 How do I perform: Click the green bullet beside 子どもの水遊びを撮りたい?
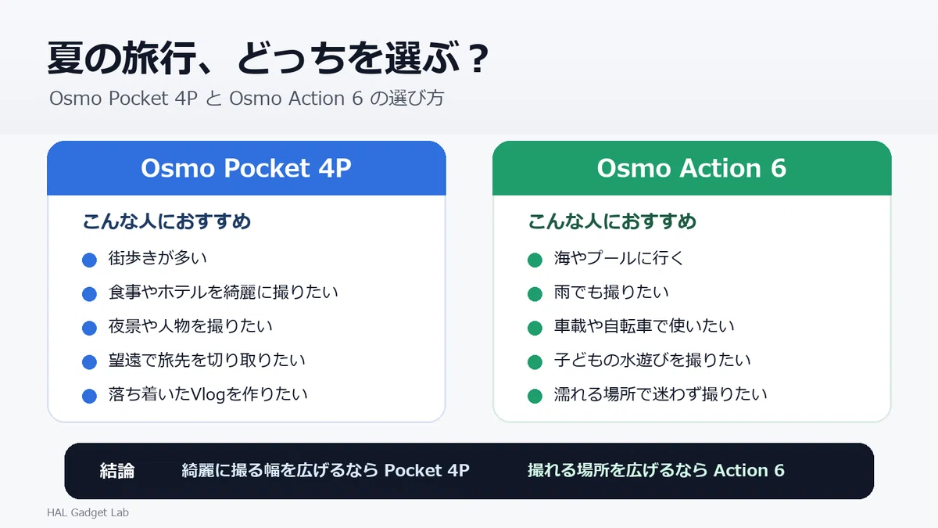point(535,362)
